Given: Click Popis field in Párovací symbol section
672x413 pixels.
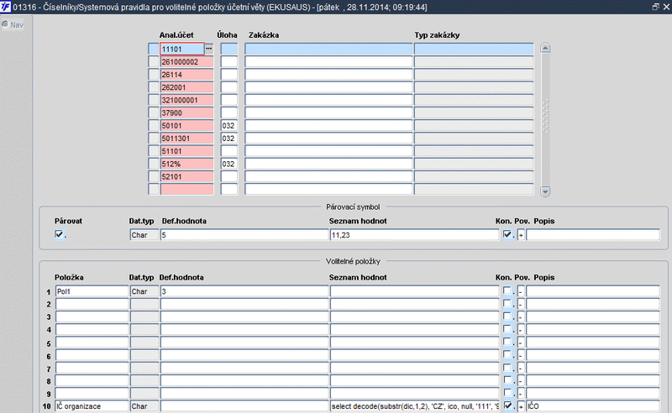Looking at the screenshot, I should (x=593, y=235).
